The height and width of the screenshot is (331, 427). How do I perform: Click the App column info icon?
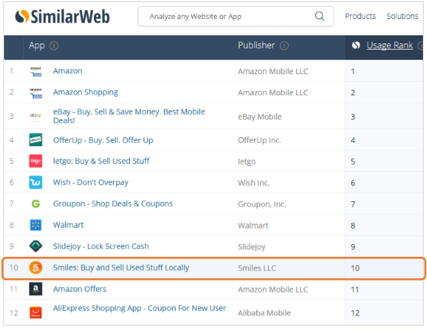[x=54, y=46]
